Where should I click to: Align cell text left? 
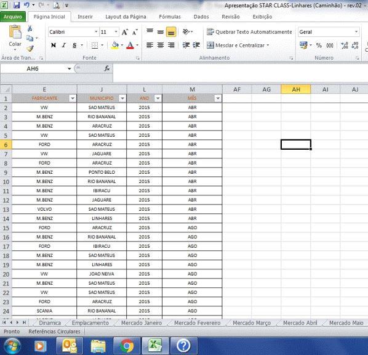150,45
